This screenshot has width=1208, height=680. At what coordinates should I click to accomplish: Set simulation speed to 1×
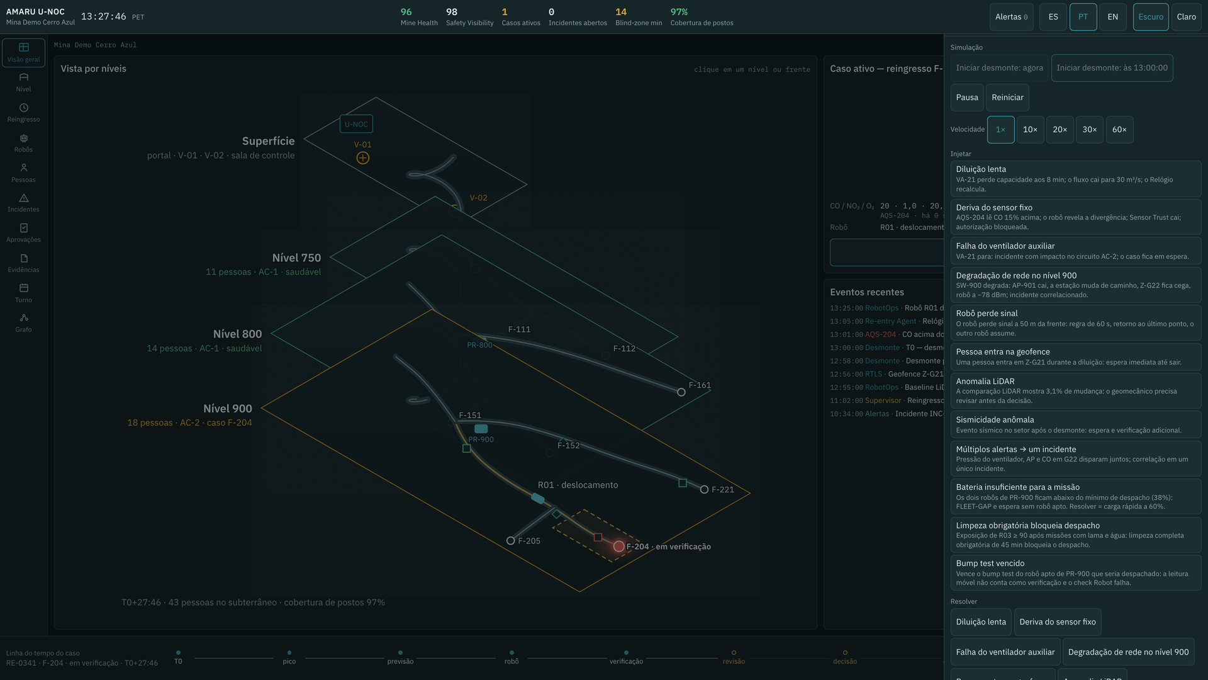coord(1000,130)
